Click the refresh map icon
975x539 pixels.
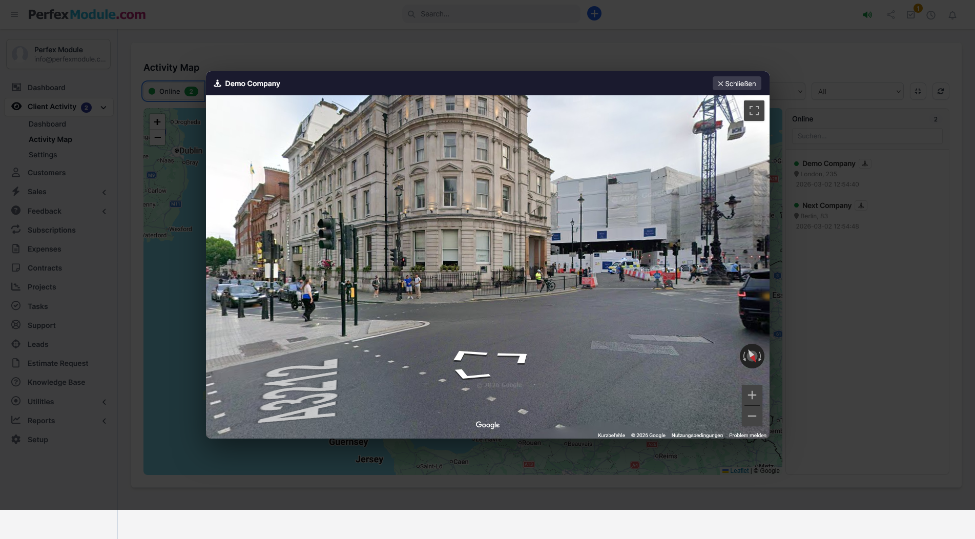coord(940,91)
